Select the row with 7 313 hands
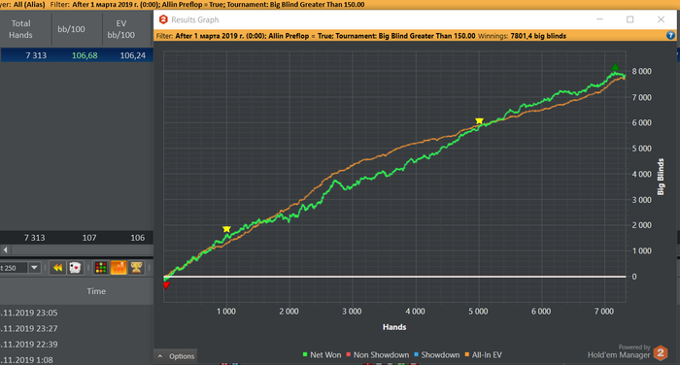680x365 pixels. (x=77, y=55)
